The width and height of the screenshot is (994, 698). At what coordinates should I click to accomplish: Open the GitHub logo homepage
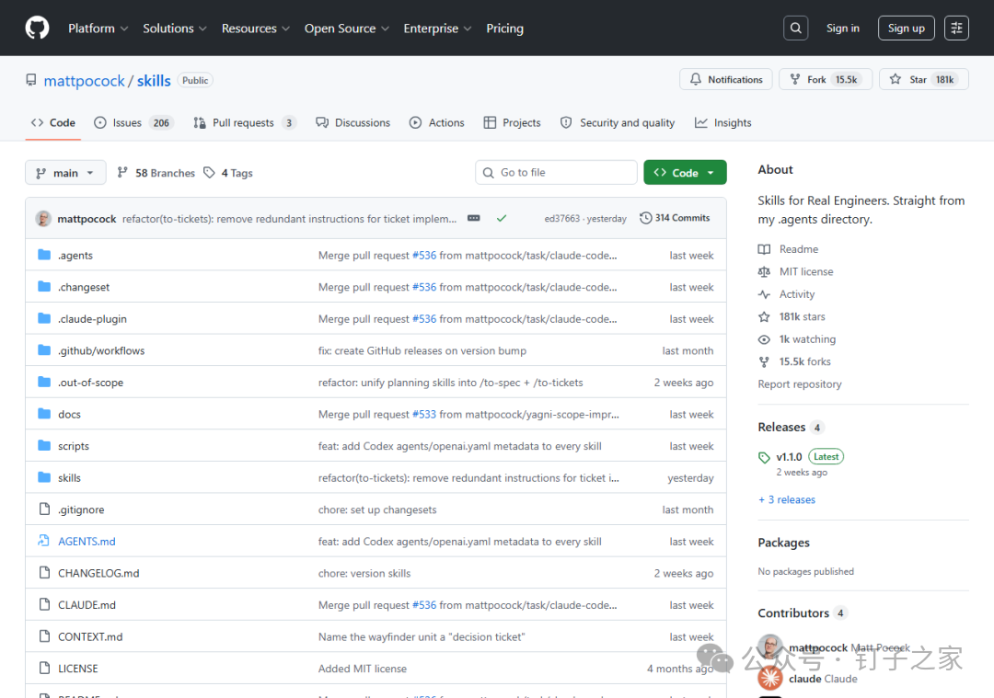coord(37,28)
